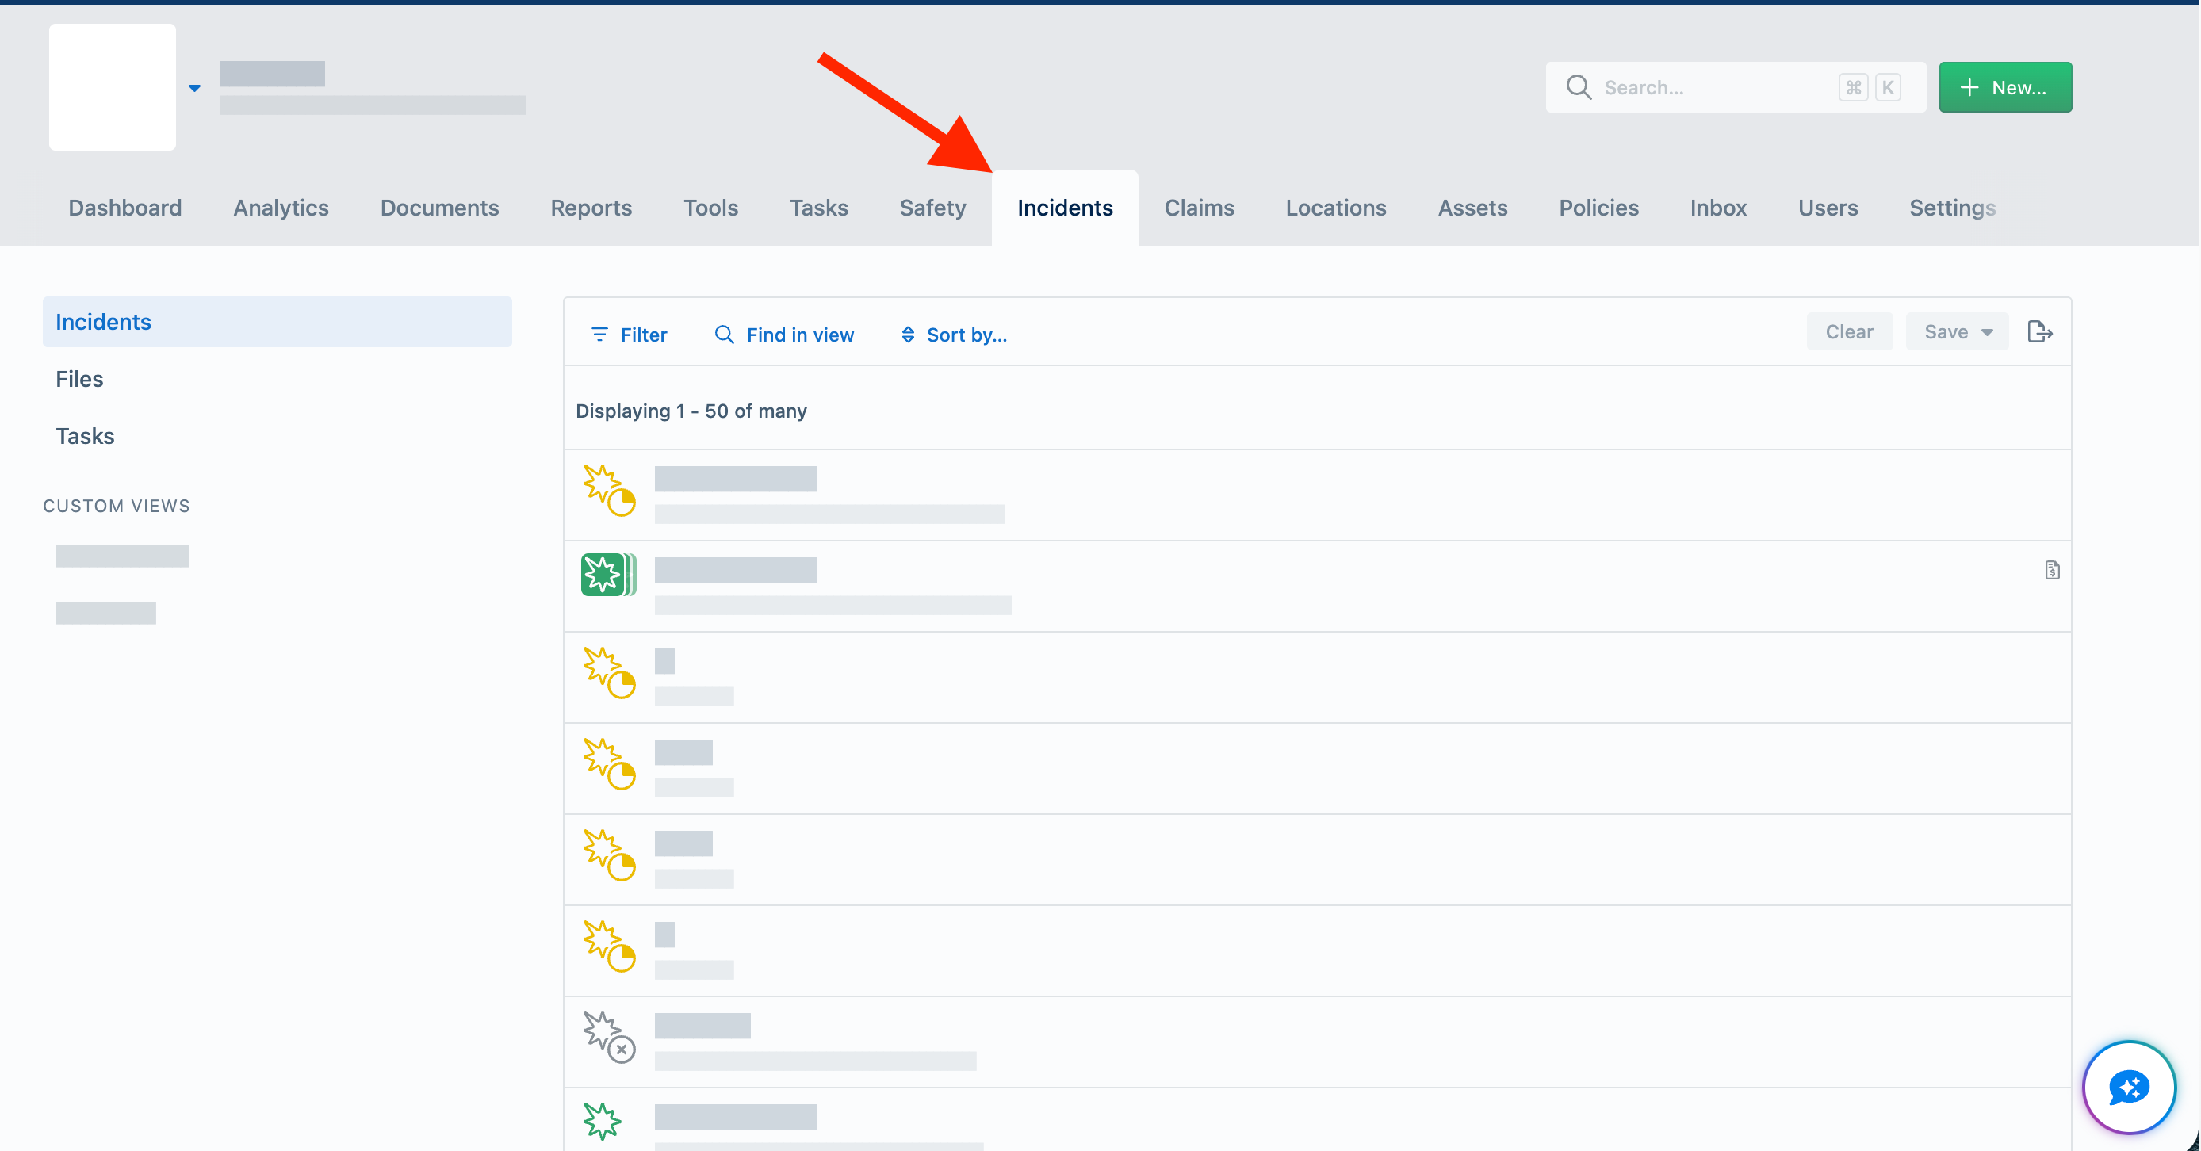Expand the organization switcher arrow
The width and height of the screenshot is (2201, 1151).
(x=195, y=88)
